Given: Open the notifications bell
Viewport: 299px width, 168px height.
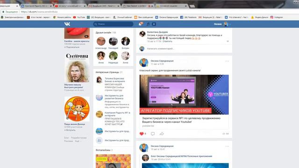Looking at the screenshot, I should [x=141, y=24].
